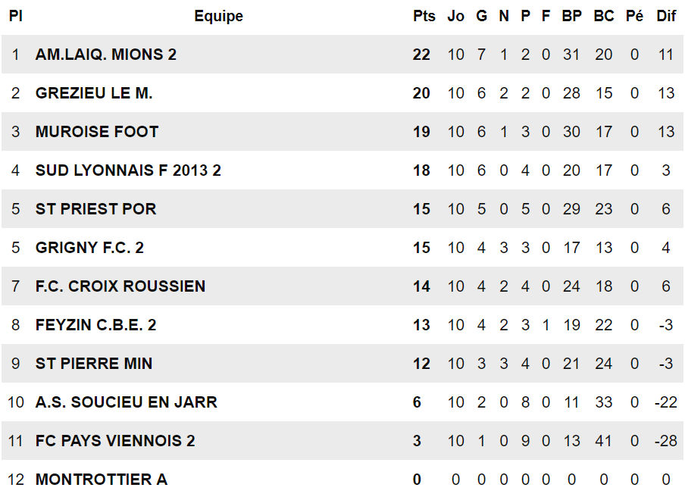Click the BC column header
This screenshot has height=497, width=685.
(604, 16)
